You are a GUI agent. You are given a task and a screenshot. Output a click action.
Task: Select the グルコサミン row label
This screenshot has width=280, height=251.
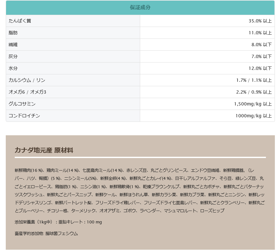click(x=22, y=104)
